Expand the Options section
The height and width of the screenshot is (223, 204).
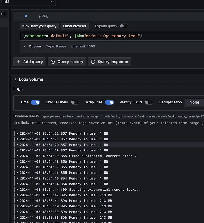[x=24, y=47]
